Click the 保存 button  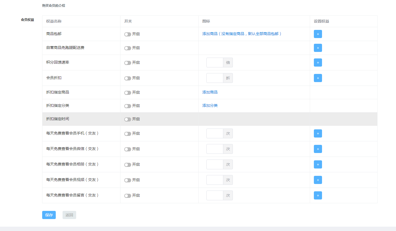click(x=49, y=215)
